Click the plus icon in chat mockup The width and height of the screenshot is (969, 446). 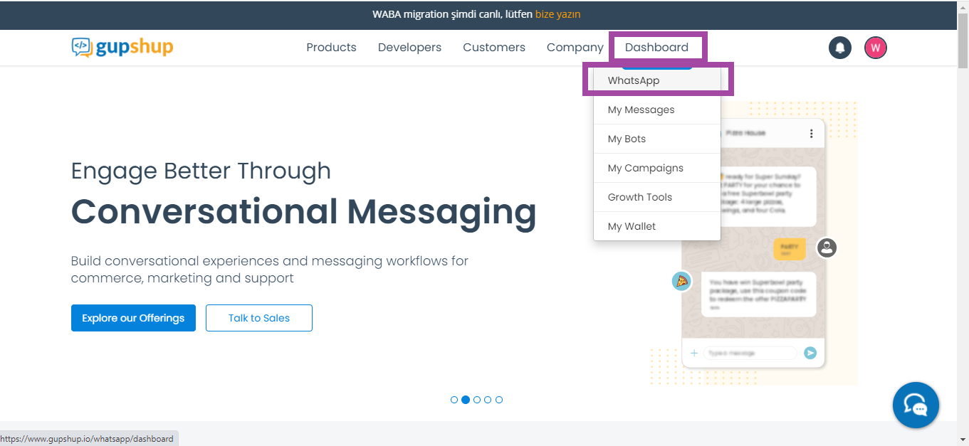click(x=694, y=353)
